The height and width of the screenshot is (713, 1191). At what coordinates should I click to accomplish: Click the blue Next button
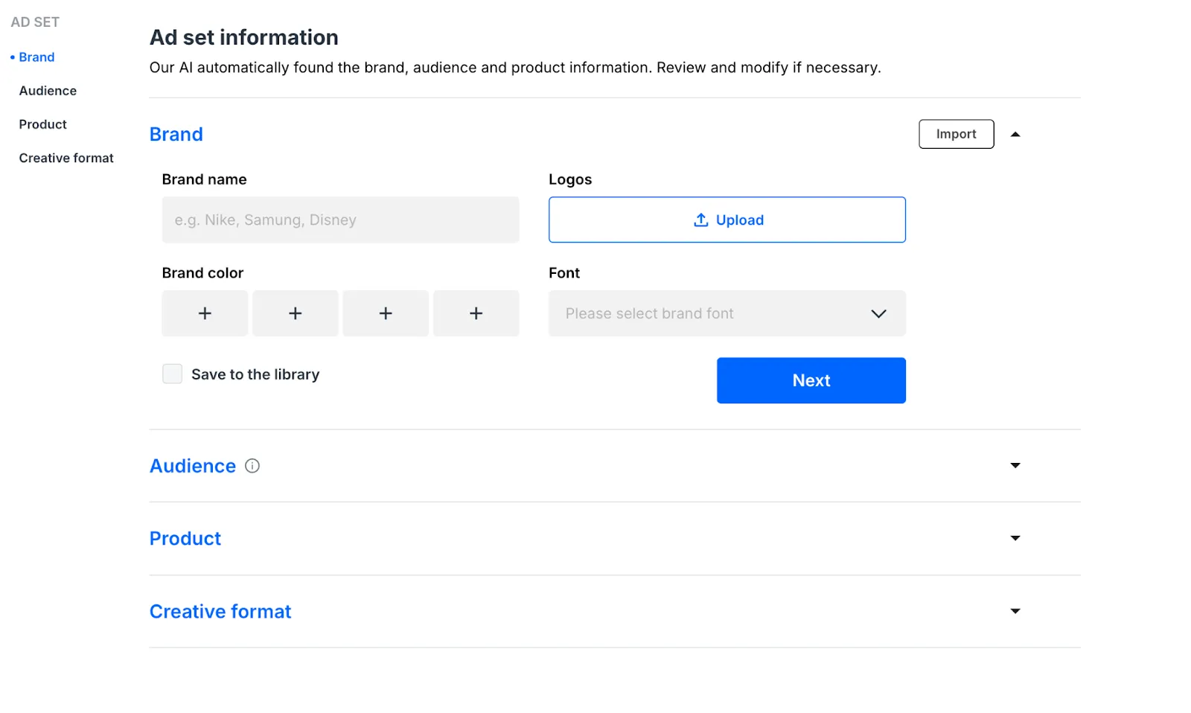(x=811, y=380)
